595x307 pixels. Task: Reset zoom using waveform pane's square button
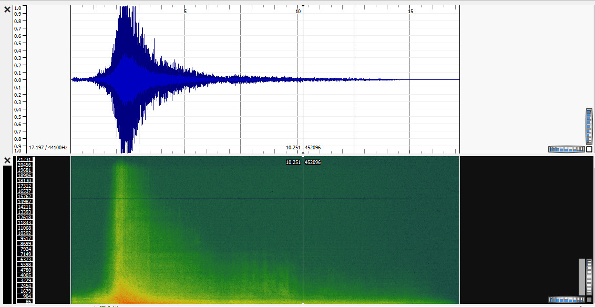click(x=589, y=149)
